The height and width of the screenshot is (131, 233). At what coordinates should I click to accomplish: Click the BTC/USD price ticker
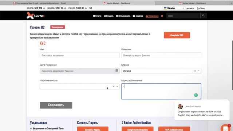tap(36, 8)
